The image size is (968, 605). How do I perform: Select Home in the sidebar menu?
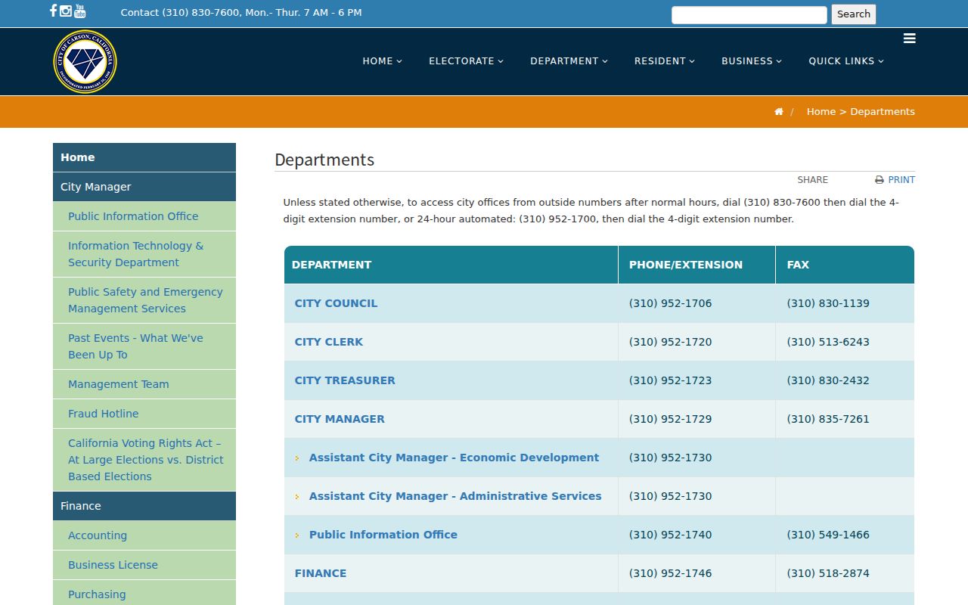point(144,157)
